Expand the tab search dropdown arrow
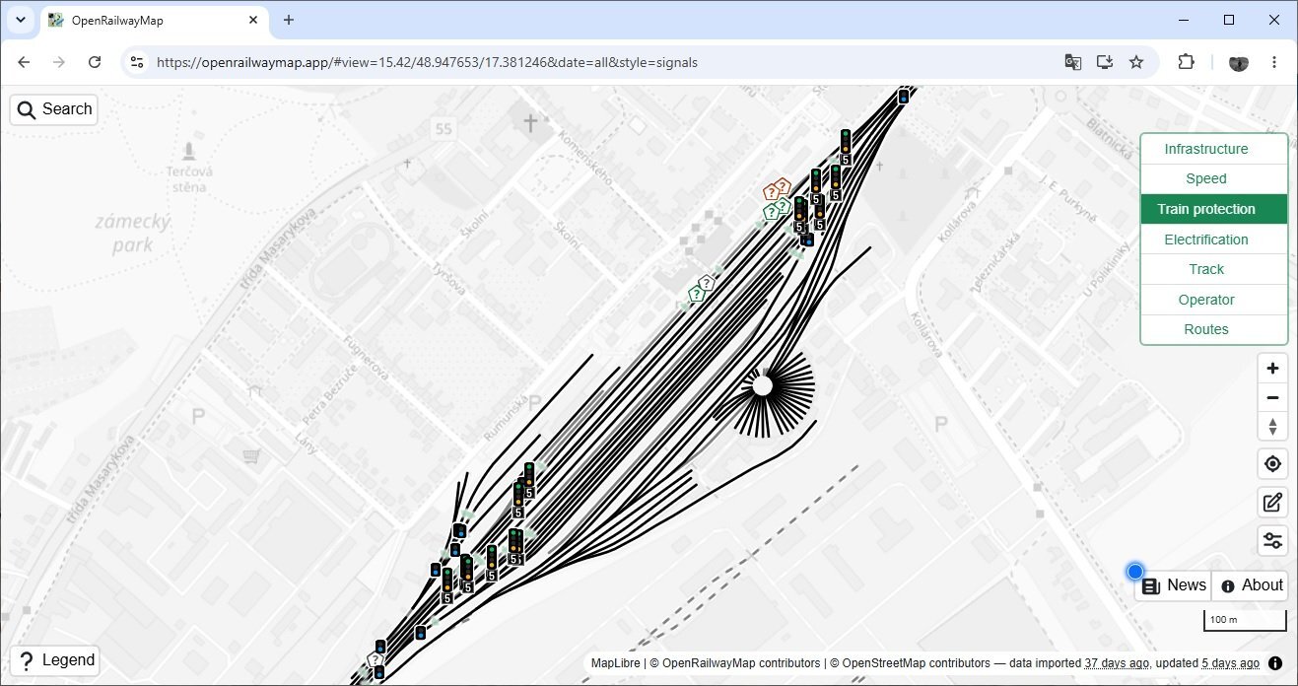The image size is (1298, 686). click(20, 20)
